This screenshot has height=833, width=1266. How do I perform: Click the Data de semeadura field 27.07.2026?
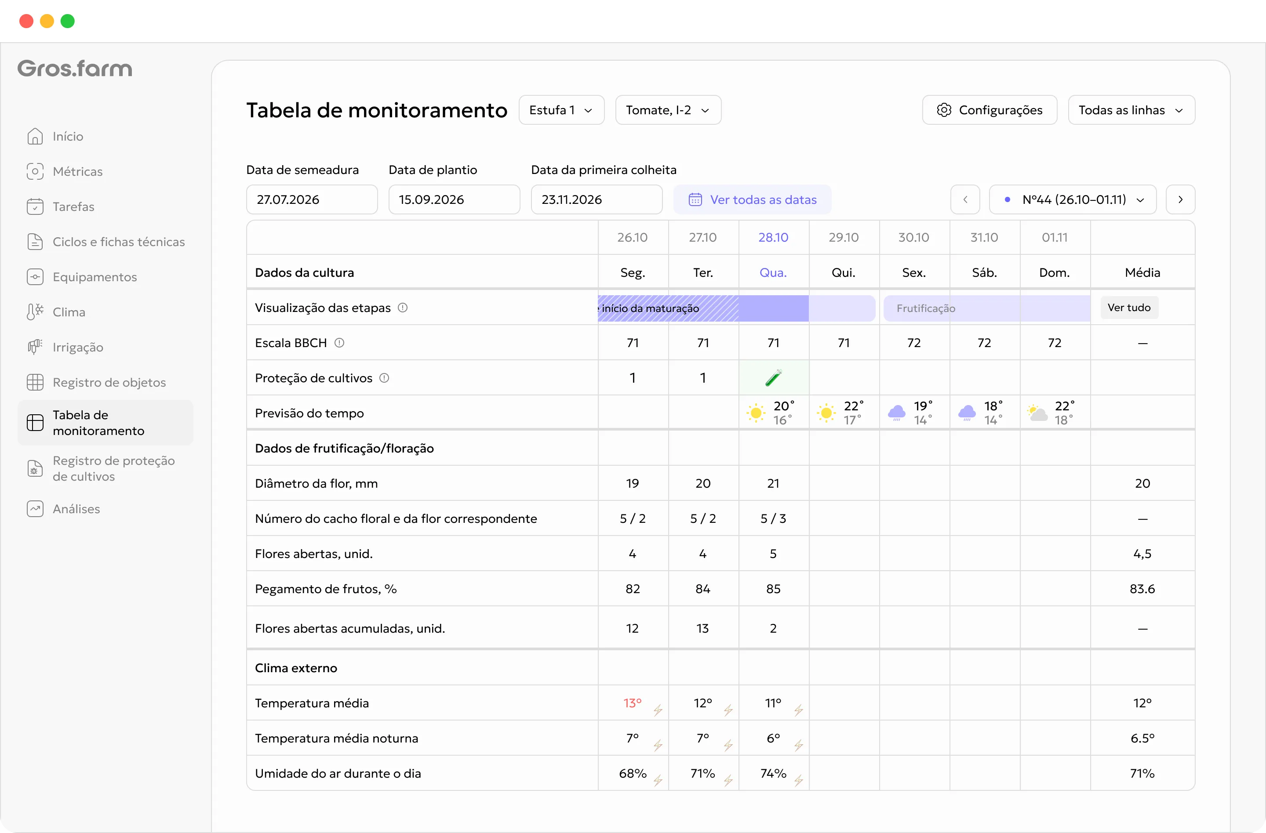point(312,199)
